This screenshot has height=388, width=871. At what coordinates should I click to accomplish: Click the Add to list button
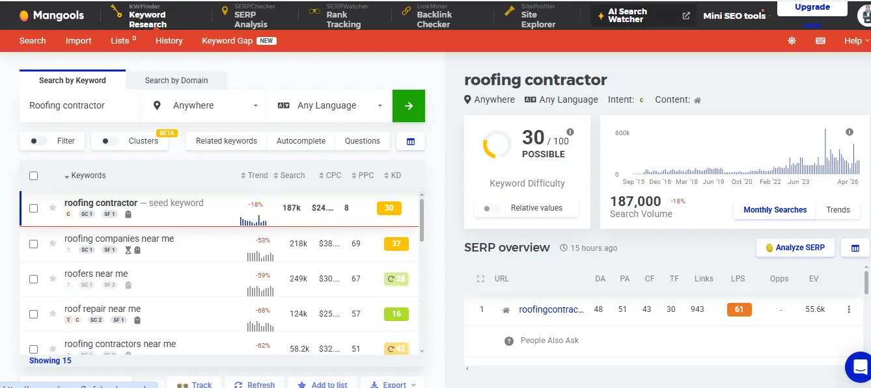(x=322, y=385)
